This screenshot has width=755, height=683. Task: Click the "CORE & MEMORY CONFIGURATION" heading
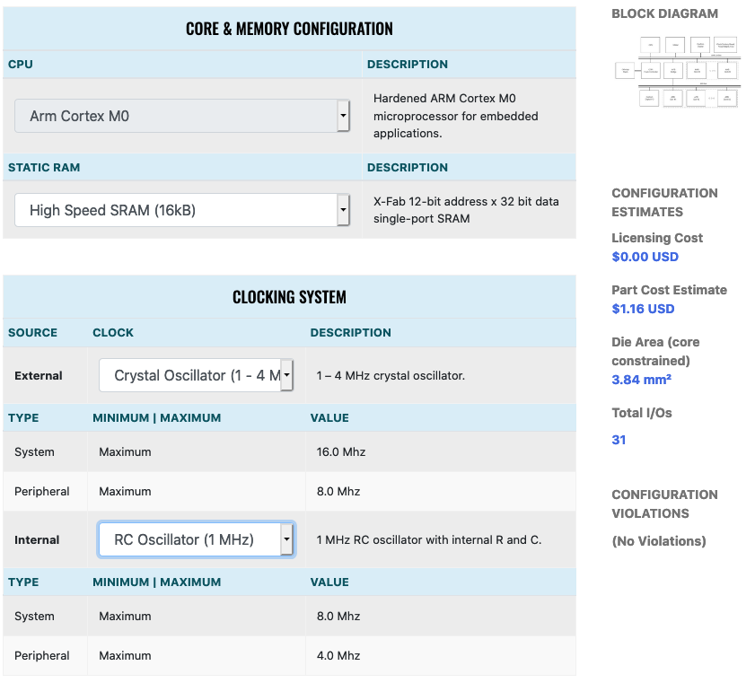[289, 29]
